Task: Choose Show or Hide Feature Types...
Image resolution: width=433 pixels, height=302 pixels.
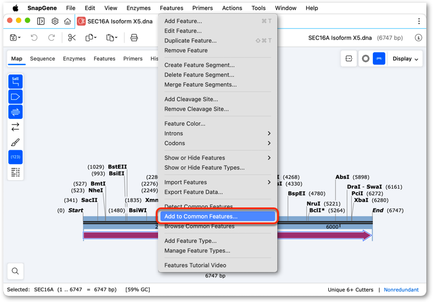Action: pyautogui.click(x=217, y=167)
